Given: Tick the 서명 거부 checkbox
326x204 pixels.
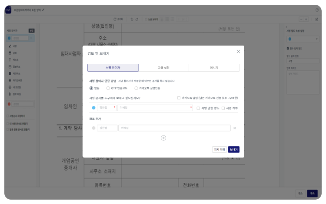Looking at the screenshot, I should 223,108.
